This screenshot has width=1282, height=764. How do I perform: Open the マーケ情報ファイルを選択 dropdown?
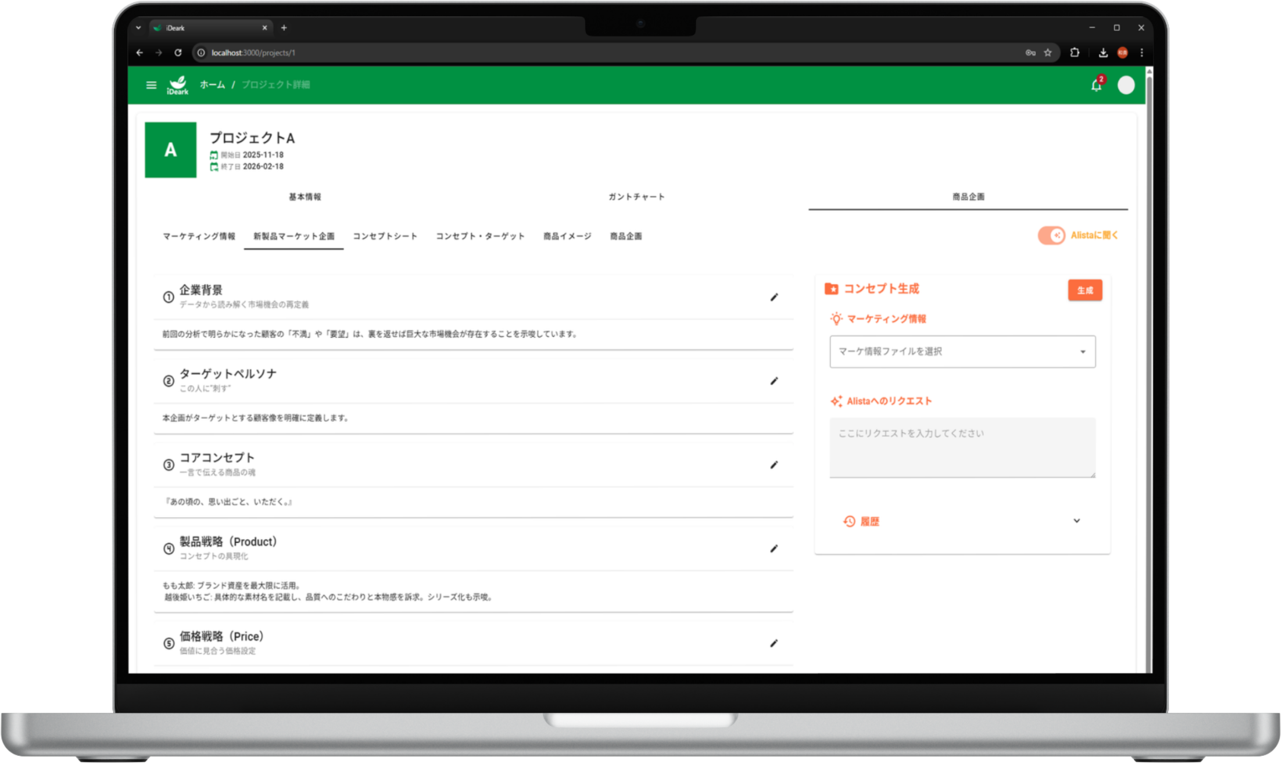point(962,351)
